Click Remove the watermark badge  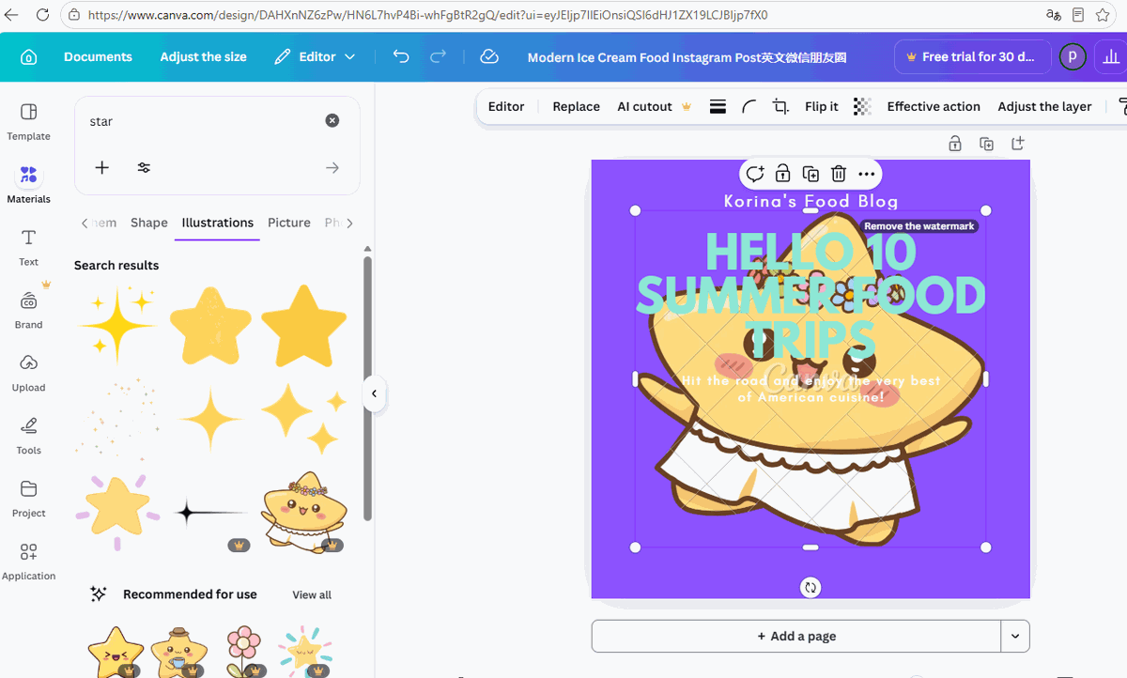click(919, 226)
